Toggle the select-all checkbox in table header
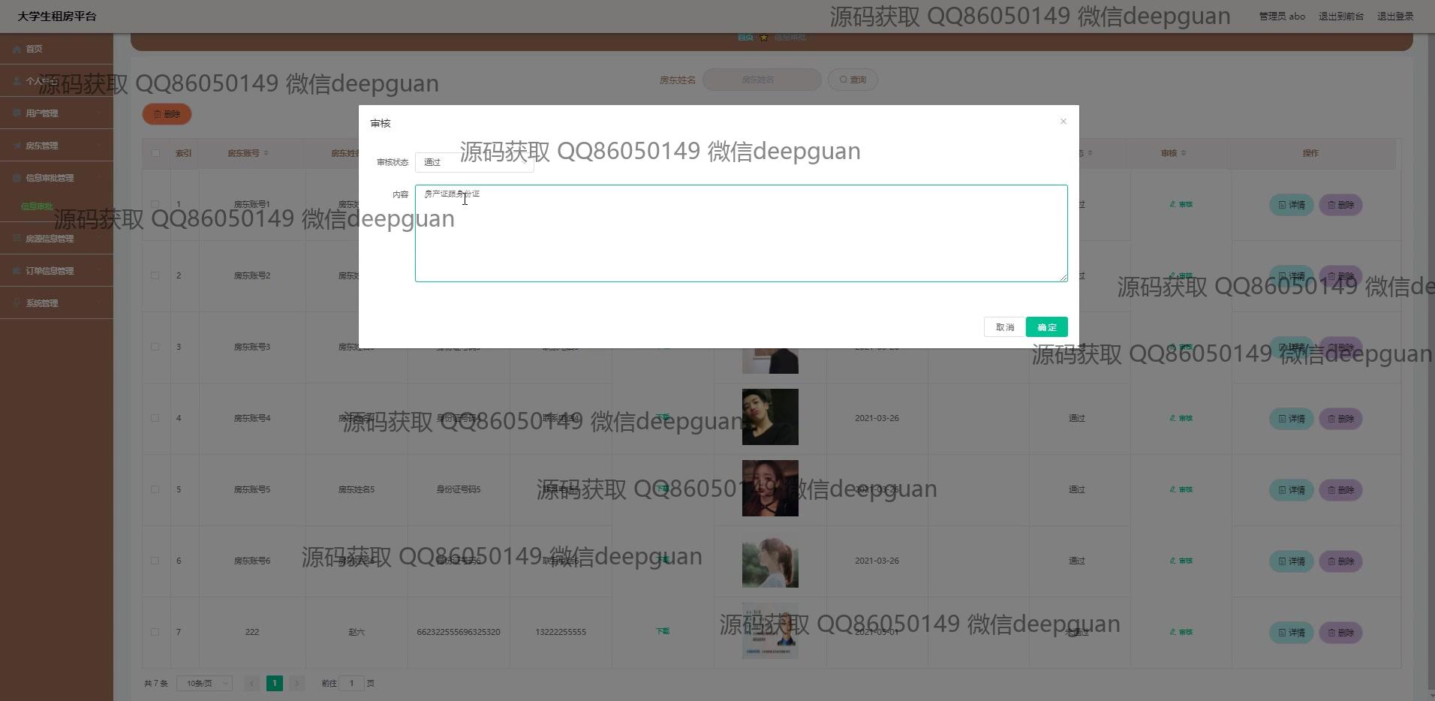The image size is (1435, 701). click(x=155, y=153)
